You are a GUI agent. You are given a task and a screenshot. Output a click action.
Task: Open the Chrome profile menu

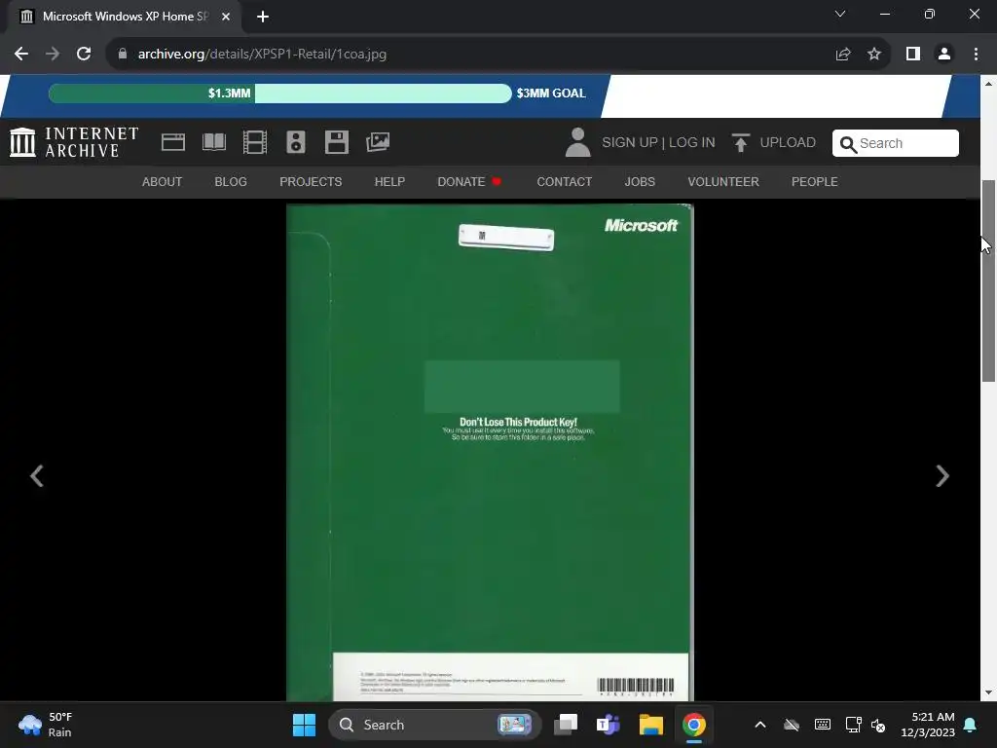click(944, 55)
